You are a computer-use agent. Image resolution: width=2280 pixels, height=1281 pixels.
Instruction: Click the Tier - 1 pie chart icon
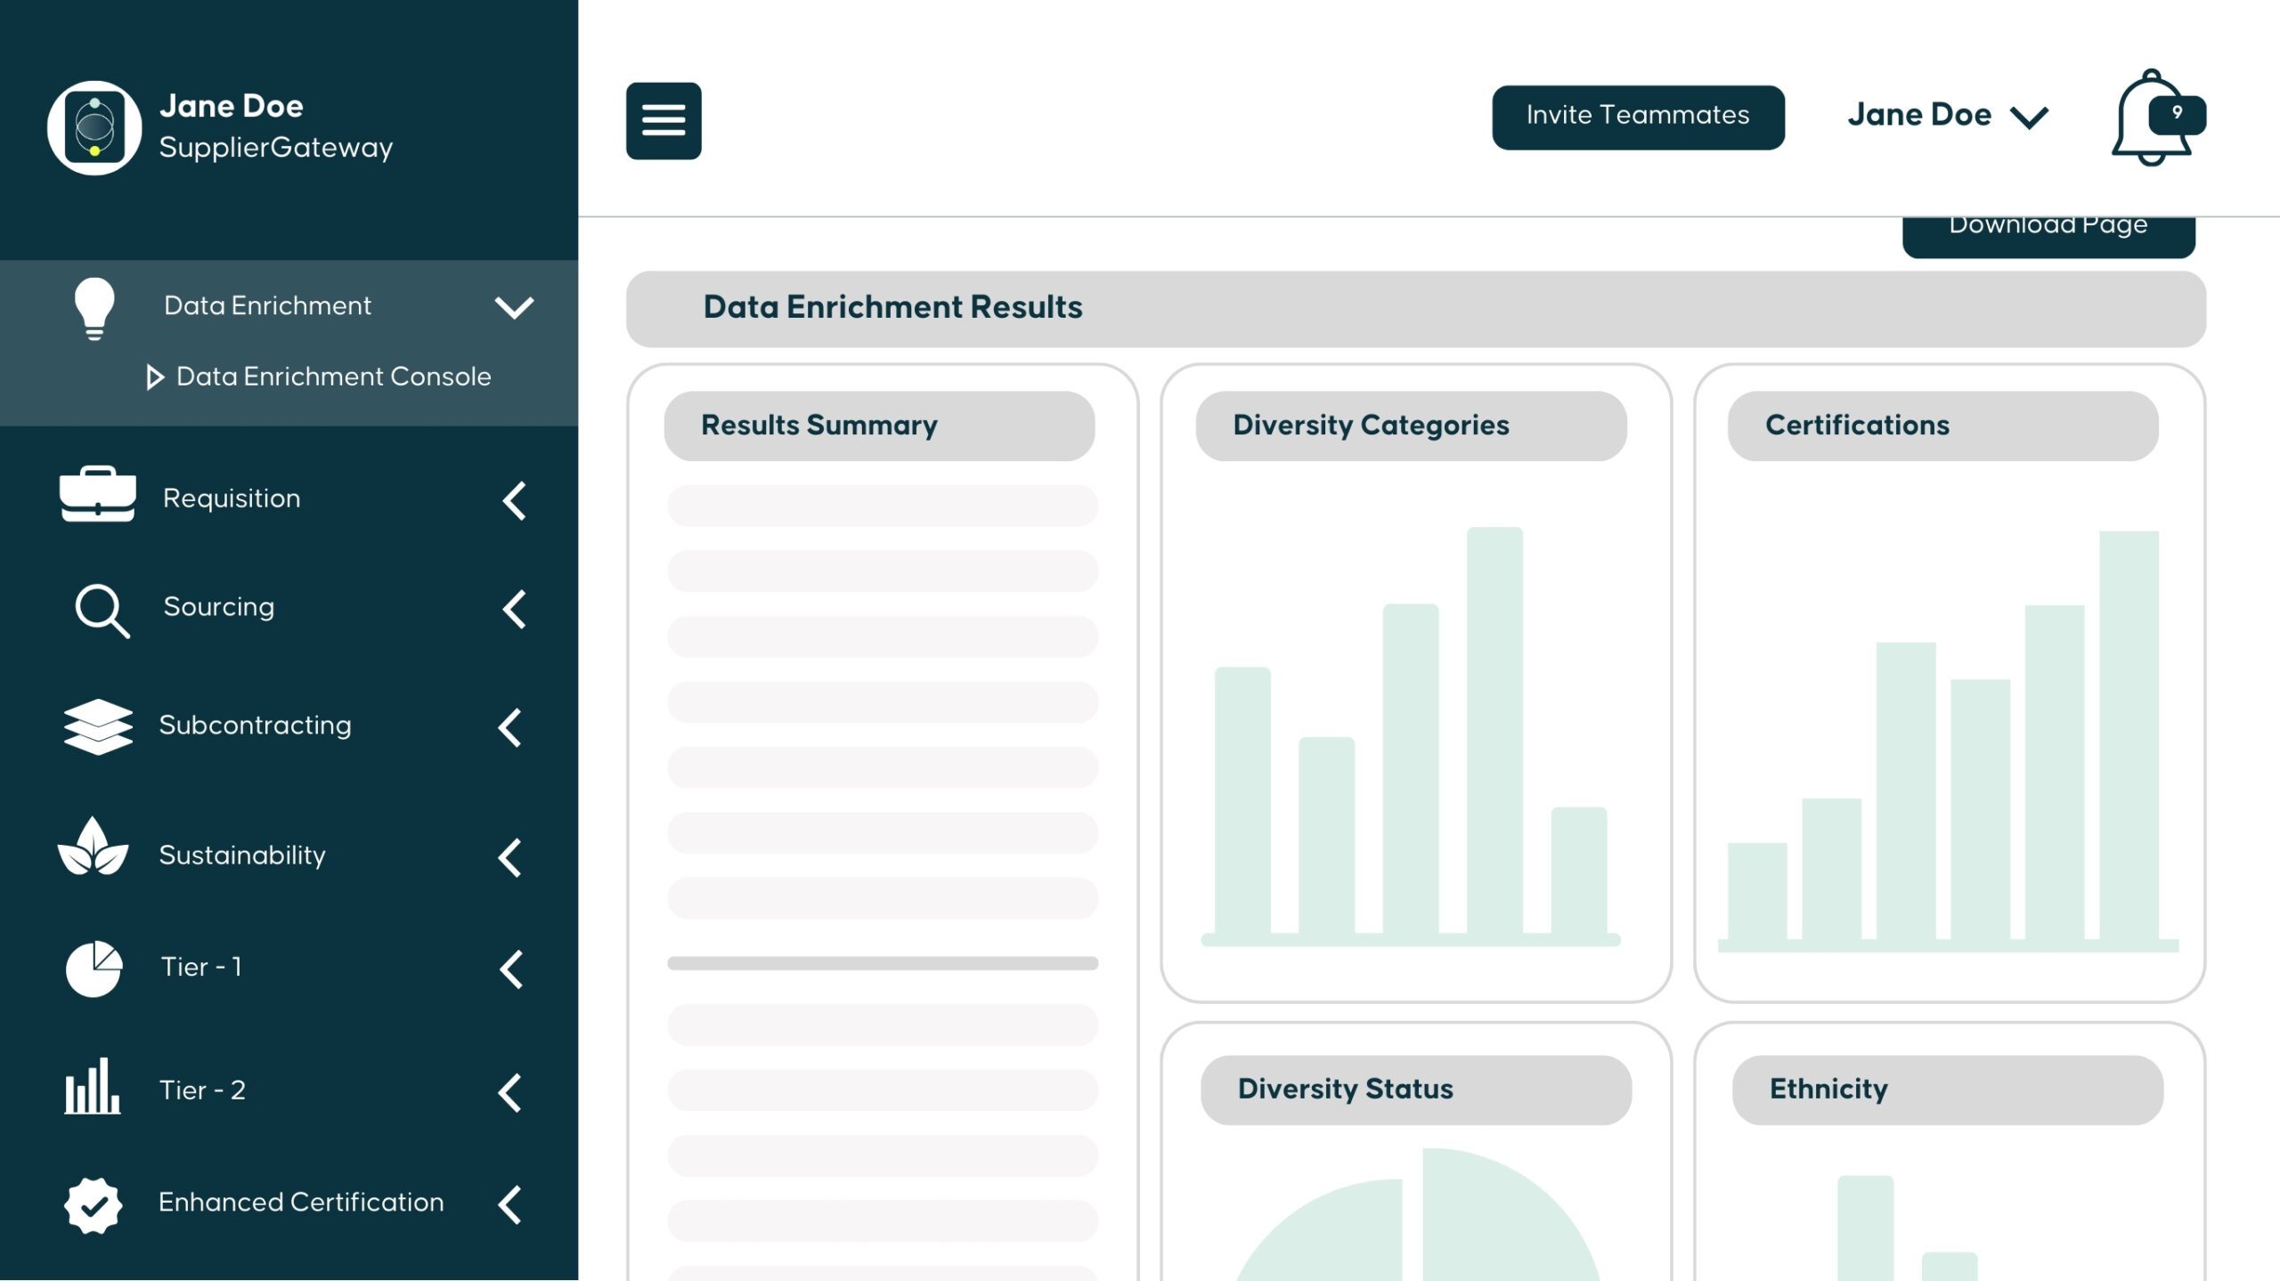[94, 968]
